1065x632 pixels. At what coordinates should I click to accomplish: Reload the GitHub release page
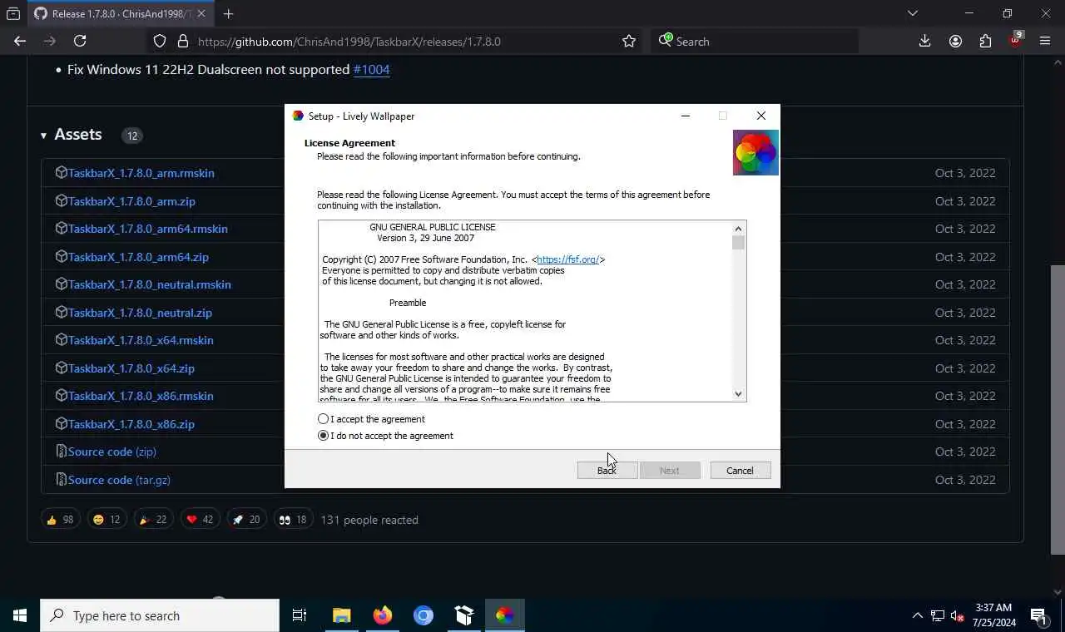point(80,41)
